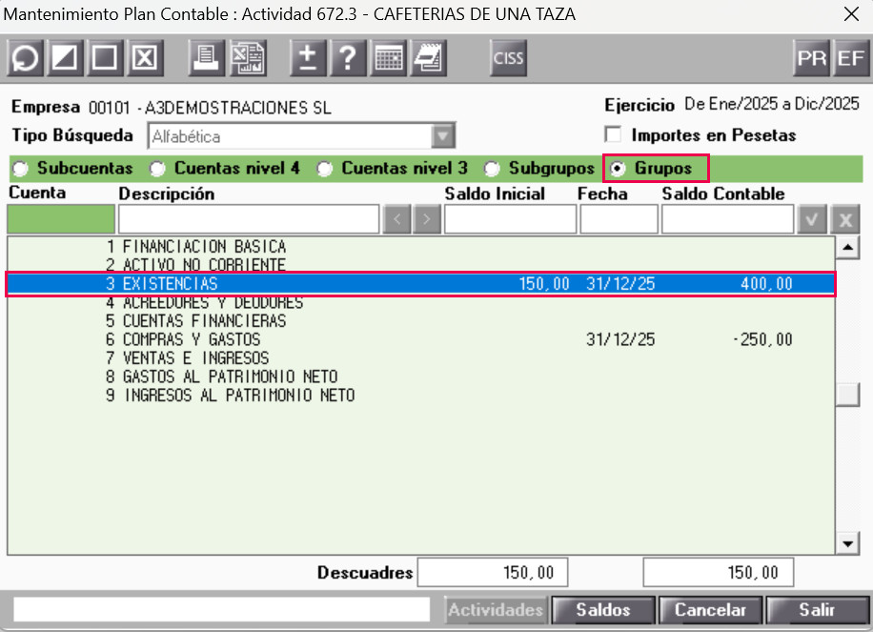Click the circular refresh arrow toolbar icon
The height and width of the screenshot is (632, 873).
(25, 58)
